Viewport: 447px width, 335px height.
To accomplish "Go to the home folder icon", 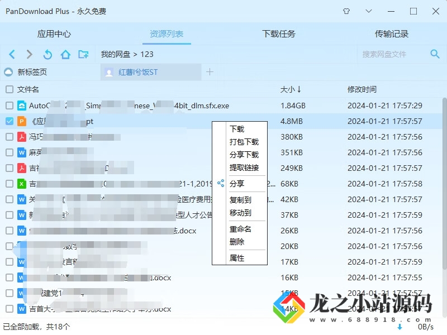I will (x=65, y=54).
